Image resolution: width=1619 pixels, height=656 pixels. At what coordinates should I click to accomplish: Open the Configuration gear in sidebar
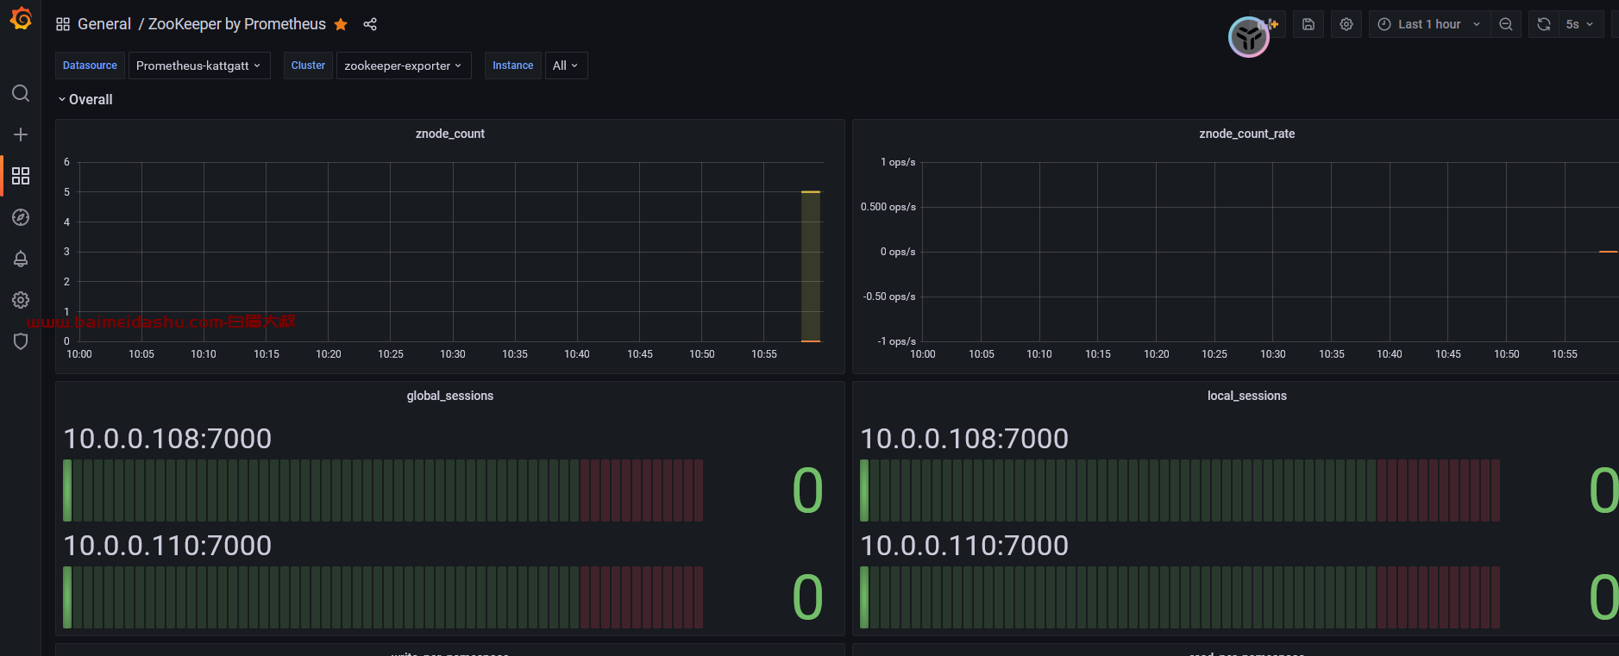[x=21, y=300]
